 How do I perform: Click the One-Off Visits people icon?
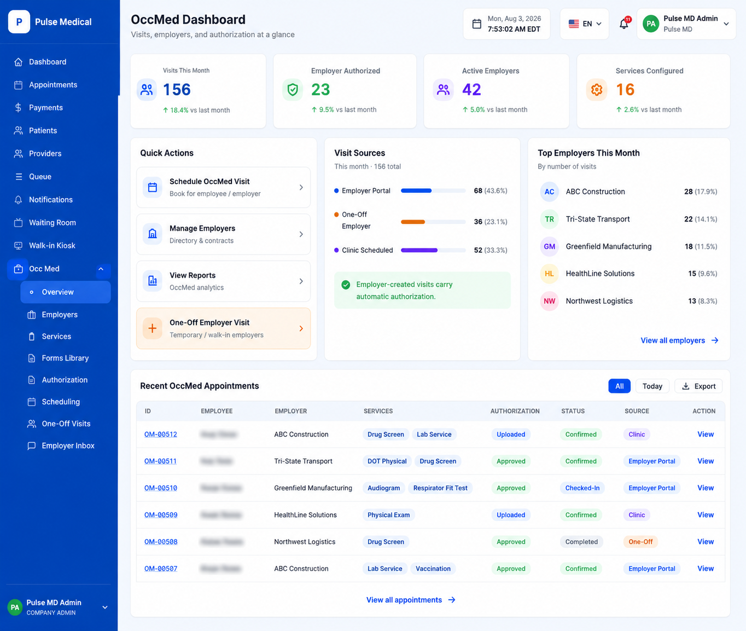click(32, 424)
